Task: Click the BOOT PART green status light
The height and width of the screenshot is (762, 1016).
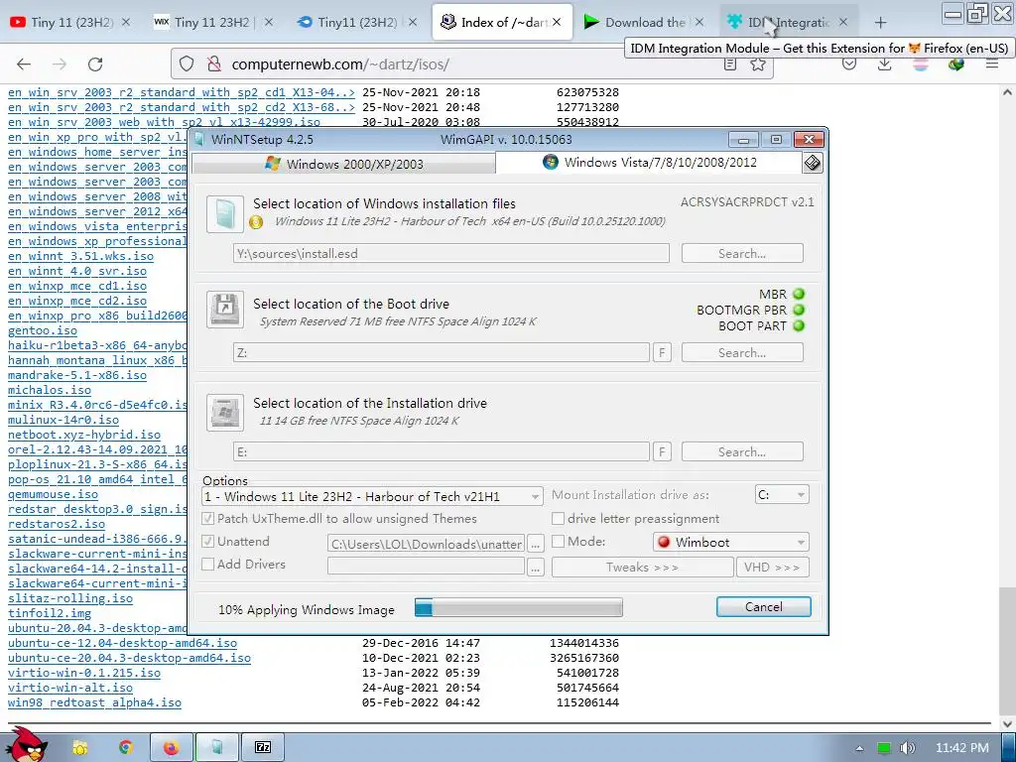Action: pyautogui.click(x=799, y=325)
